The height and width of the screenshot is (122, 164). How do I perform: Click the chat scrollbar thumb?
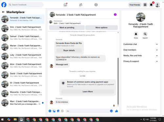118,81
